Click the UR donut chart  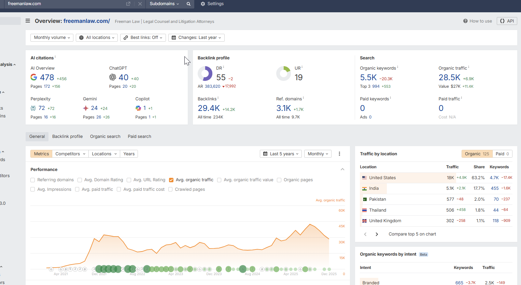coord(284,73)
